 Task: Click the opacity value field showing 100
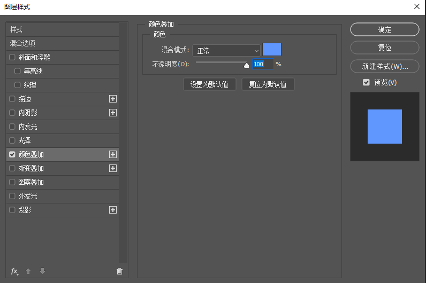263,64
